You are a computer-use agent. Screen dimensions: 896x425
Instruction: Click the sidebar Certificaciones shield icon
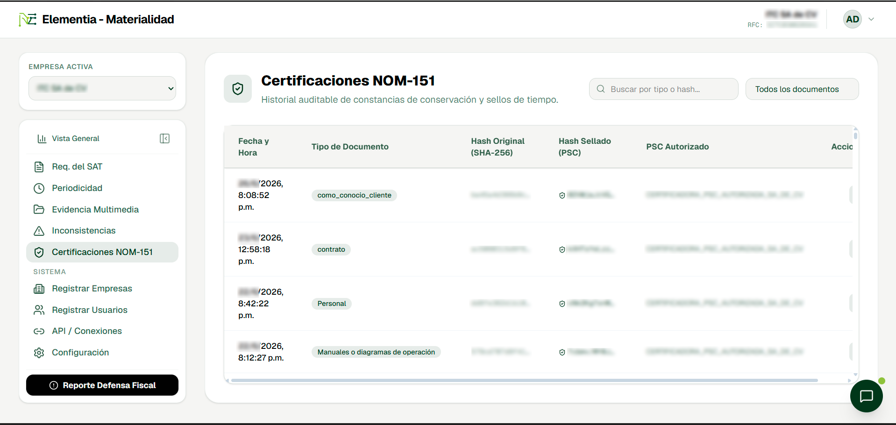(39, 252)
